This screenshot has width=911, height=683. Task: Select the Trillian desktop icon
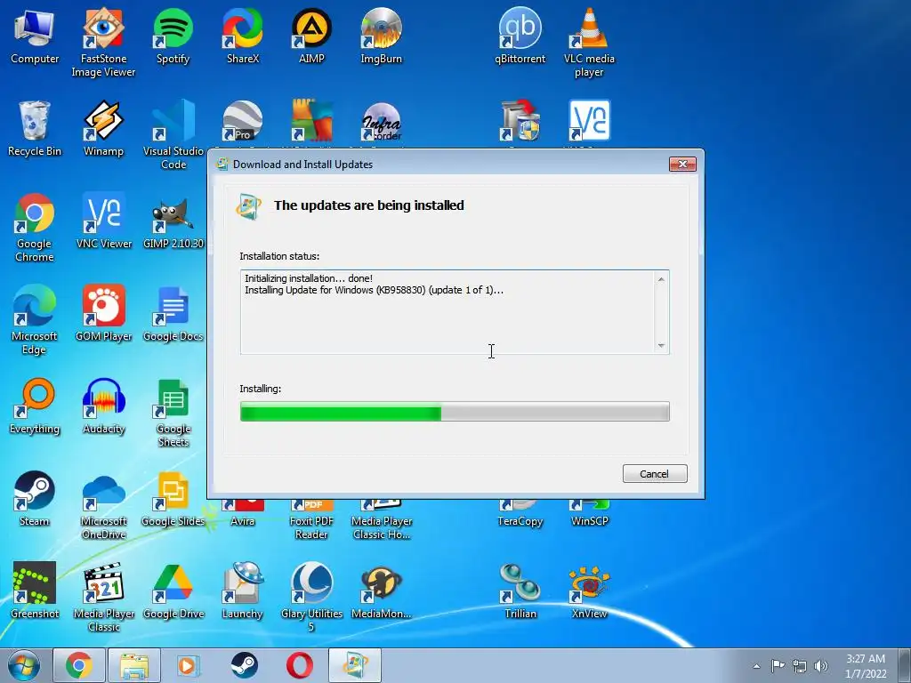coord(520,591)
